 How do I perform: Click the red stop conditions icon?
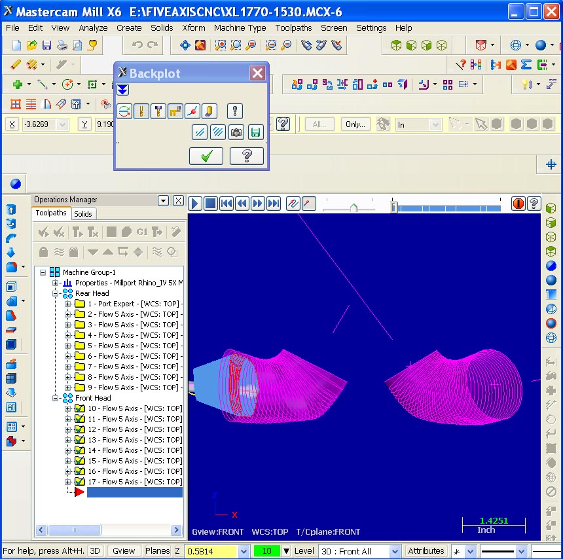(518, 204)
